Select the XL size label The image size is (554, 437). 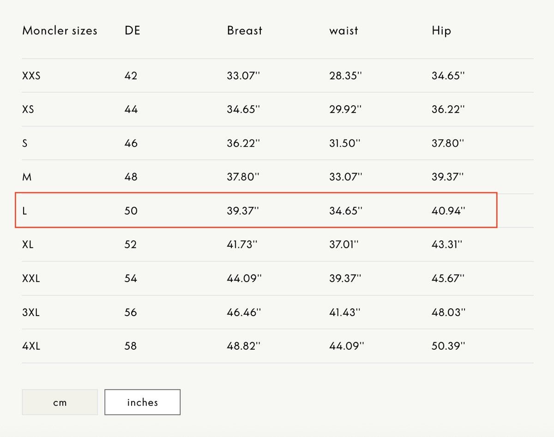click(x=28, y=245)
